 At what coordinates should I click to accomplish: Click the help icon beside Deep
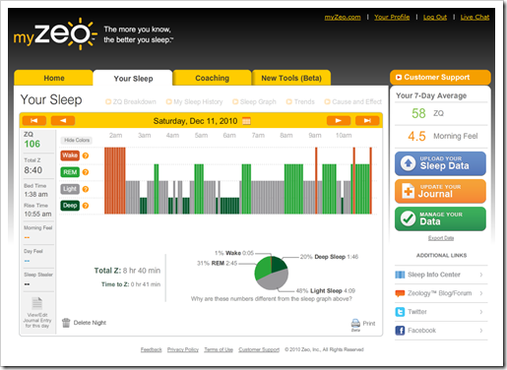[86, 206]
